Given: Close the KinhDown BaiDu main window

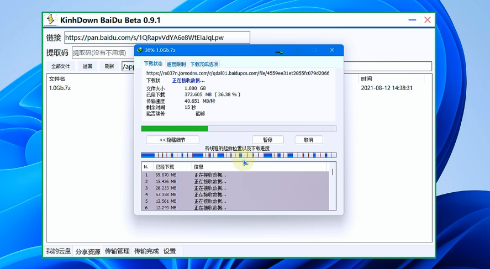Looking at the screenshot, I should 428,20.
